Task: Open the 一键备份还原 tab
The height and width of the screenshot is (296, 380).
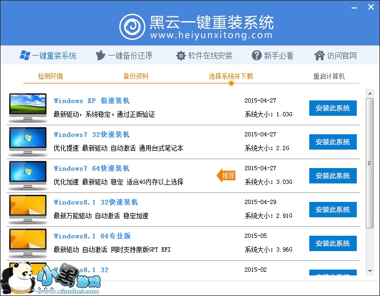Action: [x=124, y=55]
